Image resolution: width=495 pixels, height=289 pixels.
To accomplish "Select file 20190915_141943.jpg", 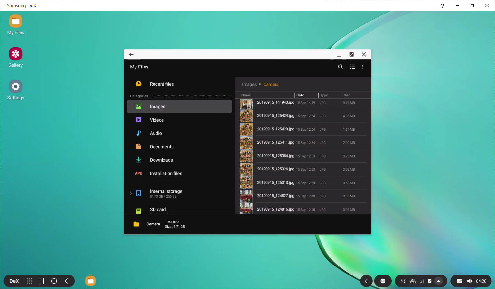I will click(x=303, y=103).
